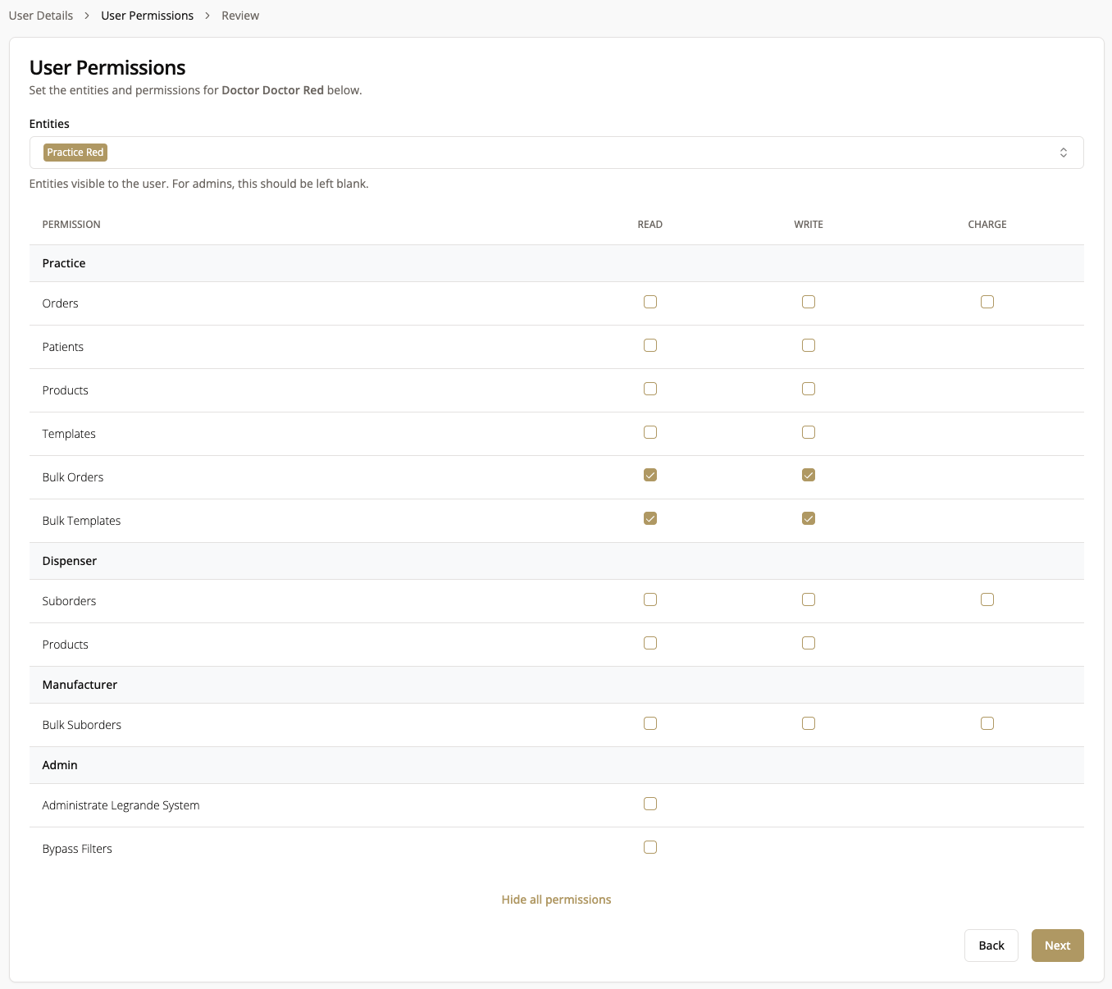
Task: Enable Read permission for Practice Orders
Action: [650, 302]
